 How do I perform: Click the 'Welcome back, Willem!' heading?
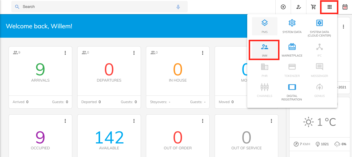point(39,26)
